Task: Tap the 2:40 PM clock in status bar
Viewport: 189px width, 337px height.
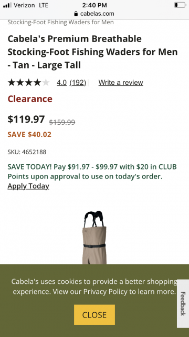Action: click(x=94, y=5)
